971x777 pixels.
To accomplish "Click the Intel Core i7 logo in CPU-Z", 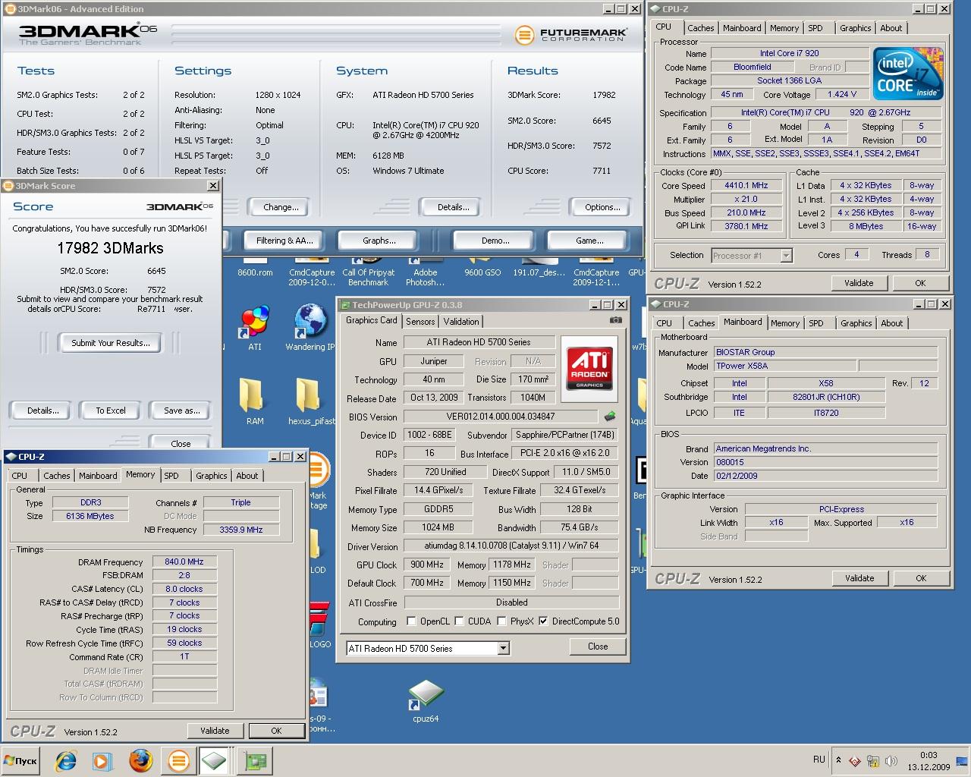I will click(x=907, y=74).
